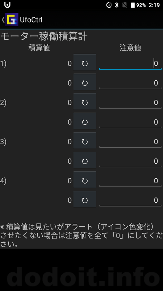Tap the battery icon in status bar
The width and height of the screenshot is (163, 291).
coord(133,5)
